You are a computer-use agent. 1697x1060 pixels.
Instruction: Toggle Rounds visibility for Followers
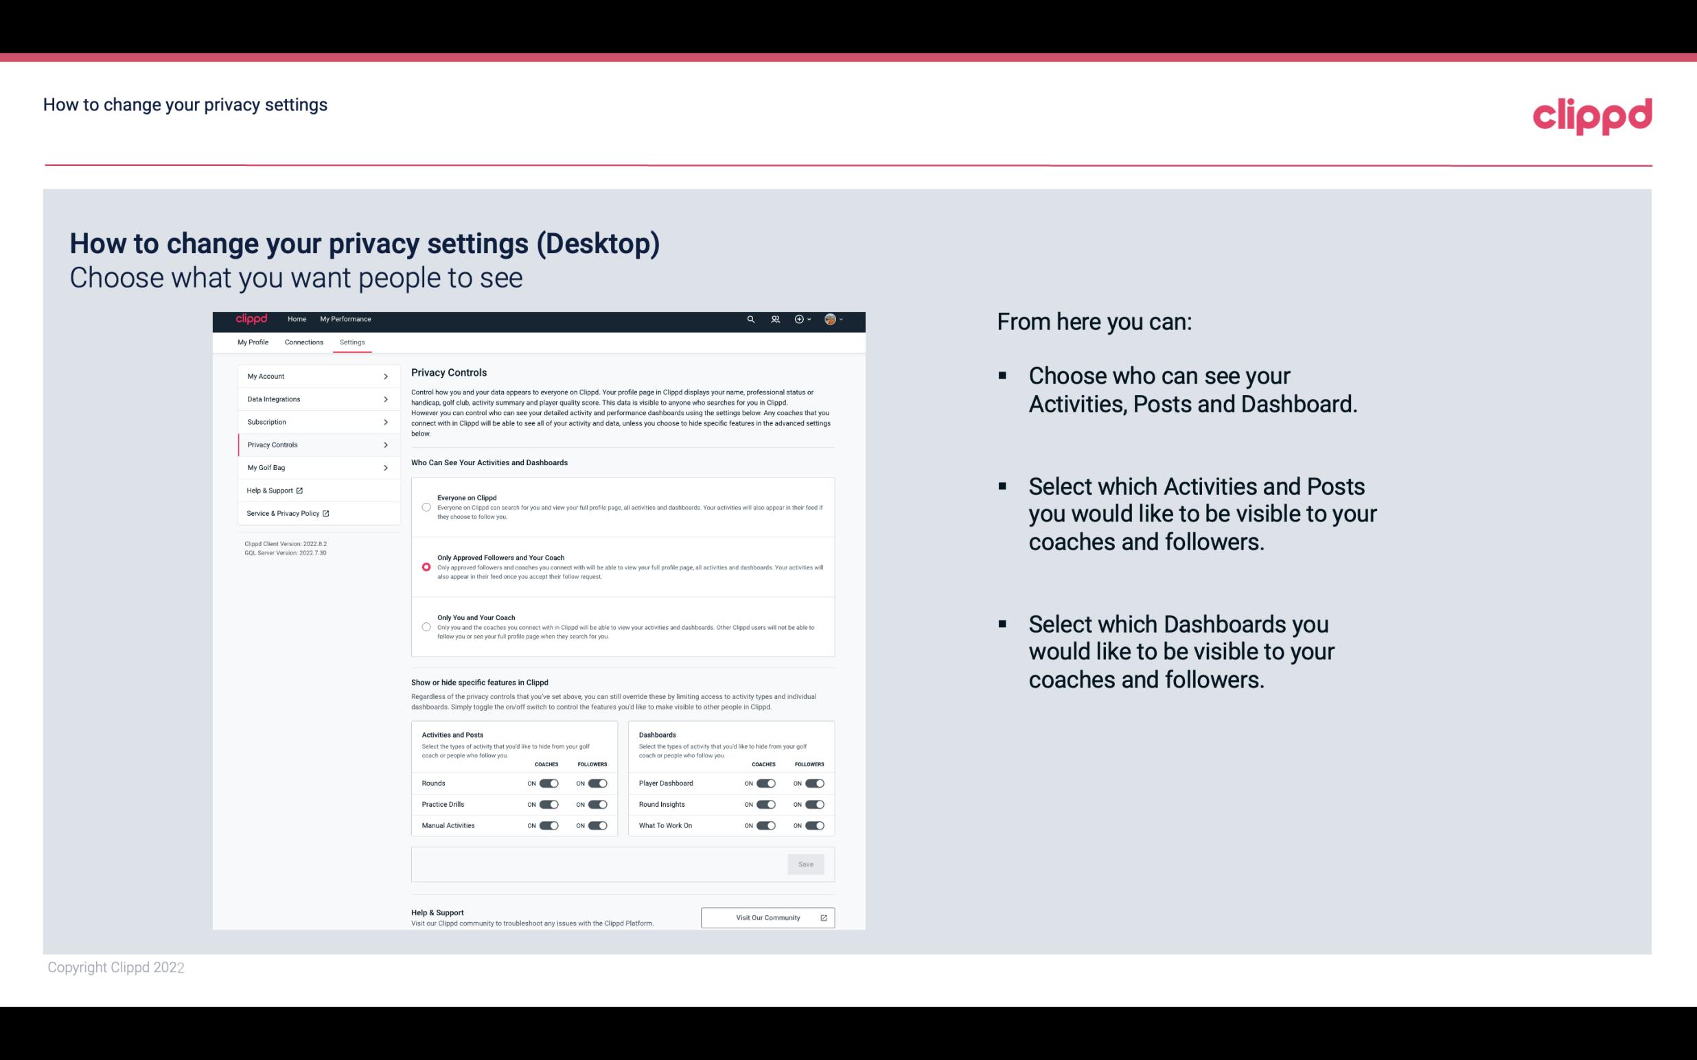(x=597, y=783)
